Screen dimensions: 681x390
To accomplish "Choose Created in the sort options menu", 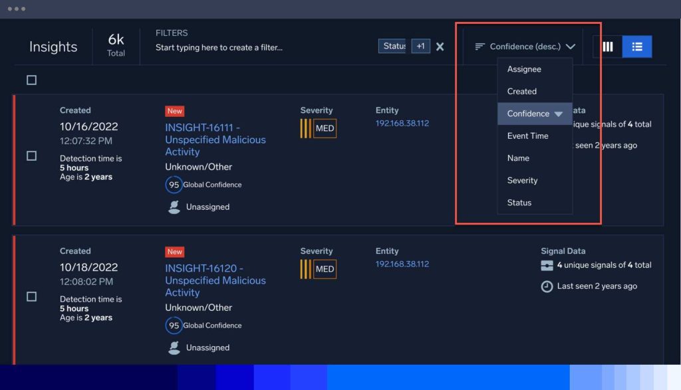I will point(522,91).
